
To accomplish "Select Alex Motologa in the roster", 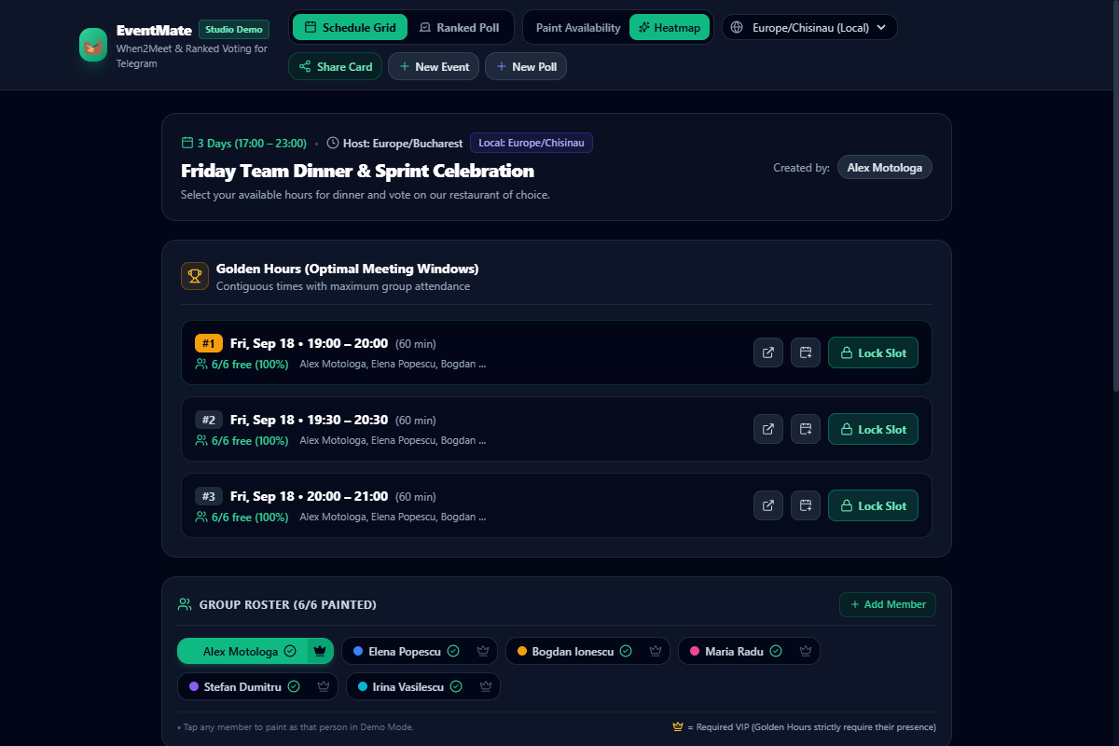I will click(242, 651).
